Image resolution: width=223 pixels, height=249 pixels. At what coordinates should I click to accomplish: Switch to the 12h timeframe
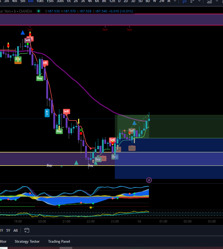[112, 1]
